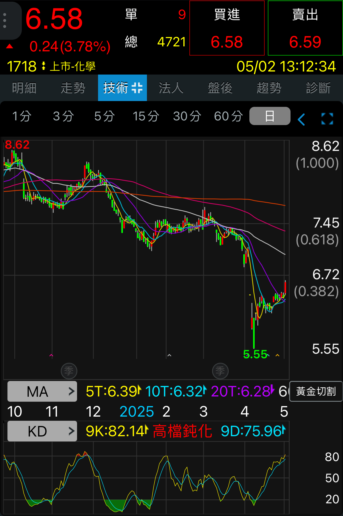
Task: Tap the total volume 4721
Action: coord(171,42)
